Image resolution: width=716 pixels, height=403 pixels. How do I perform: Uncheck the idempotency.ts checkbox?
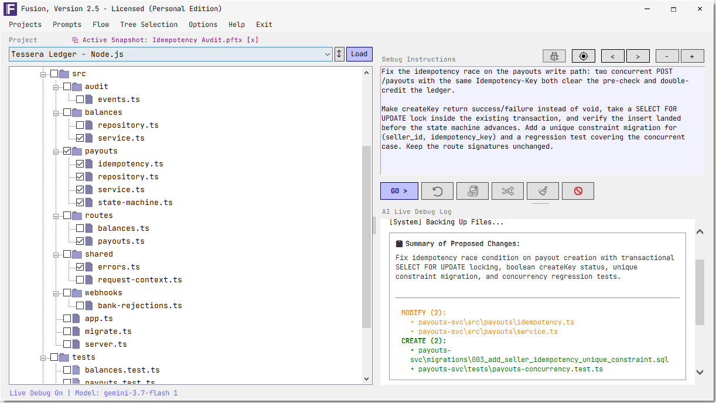80,164
